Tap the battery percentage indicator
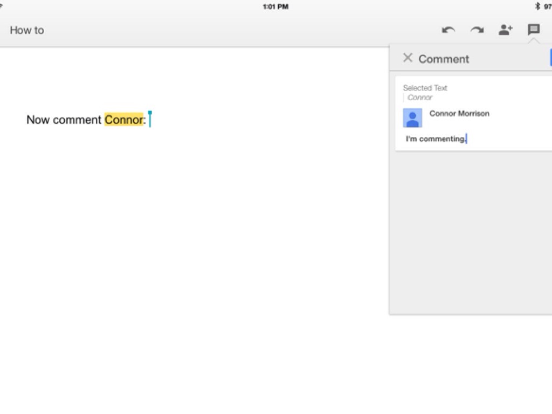The image size is (552, 414). (x=547, y=6)
